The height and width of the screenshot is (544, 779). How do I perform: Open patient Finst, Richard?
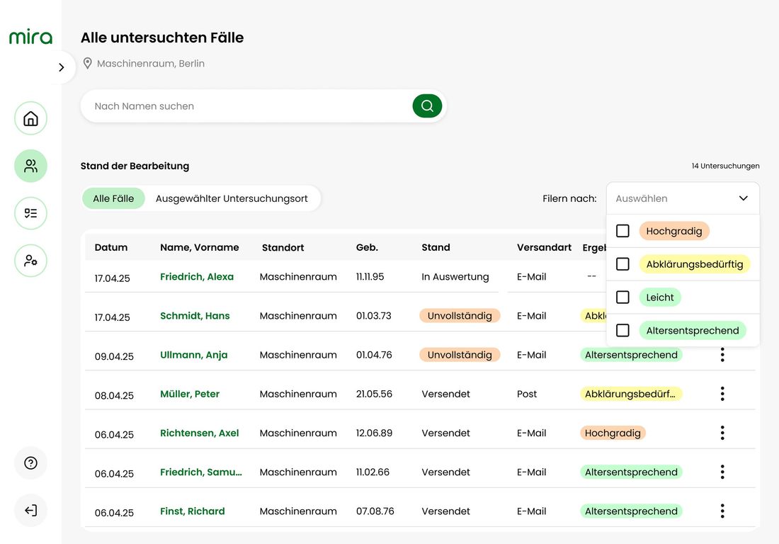point(192,511)
